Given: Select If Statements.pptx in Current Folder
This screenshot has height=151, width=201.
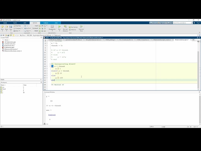Looking at the screenshot, I should [x=9, y=48].
